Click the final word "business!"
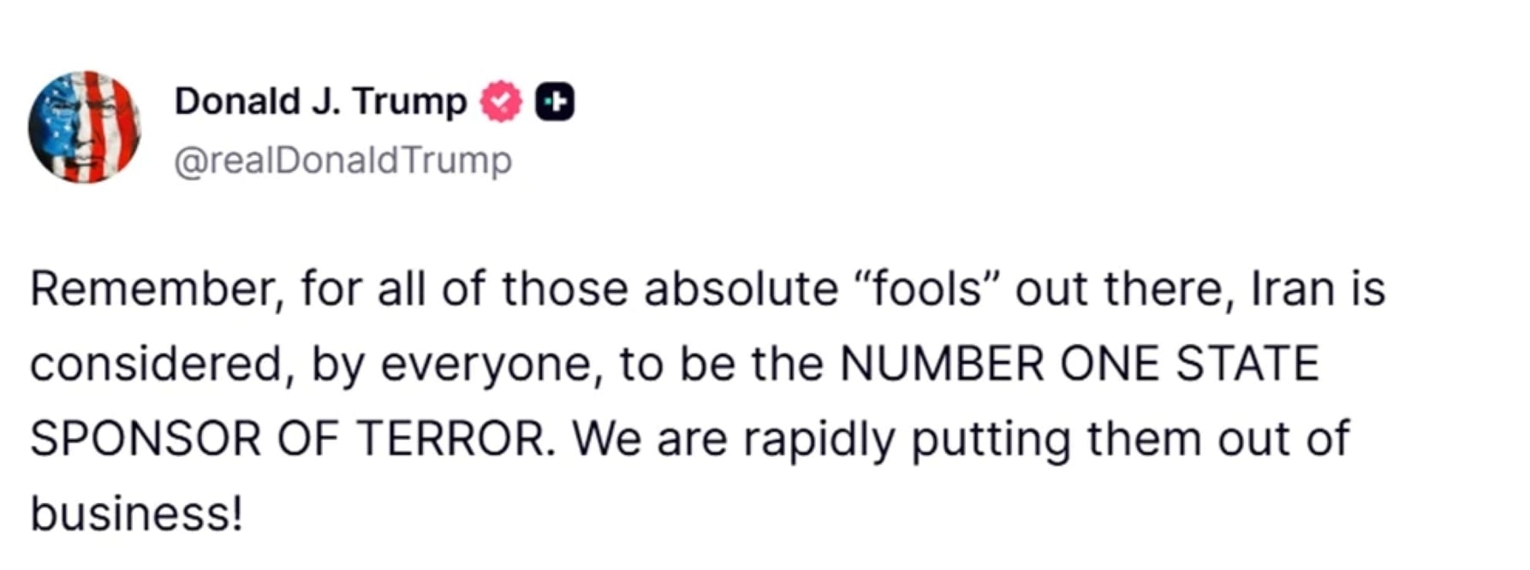This screenshot has width=1530, height=570. click(137, 514)
